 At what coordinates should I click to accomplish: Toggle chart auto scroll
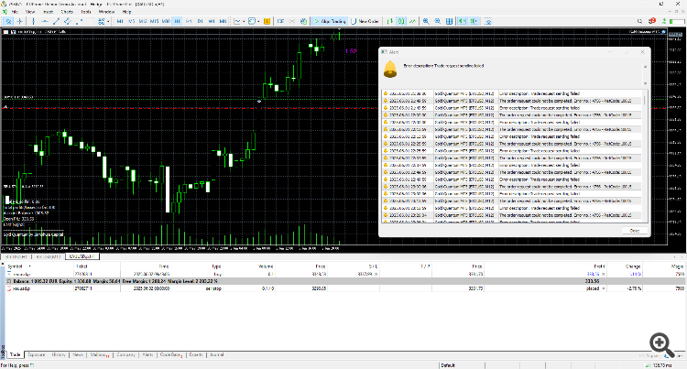point(463,21)
